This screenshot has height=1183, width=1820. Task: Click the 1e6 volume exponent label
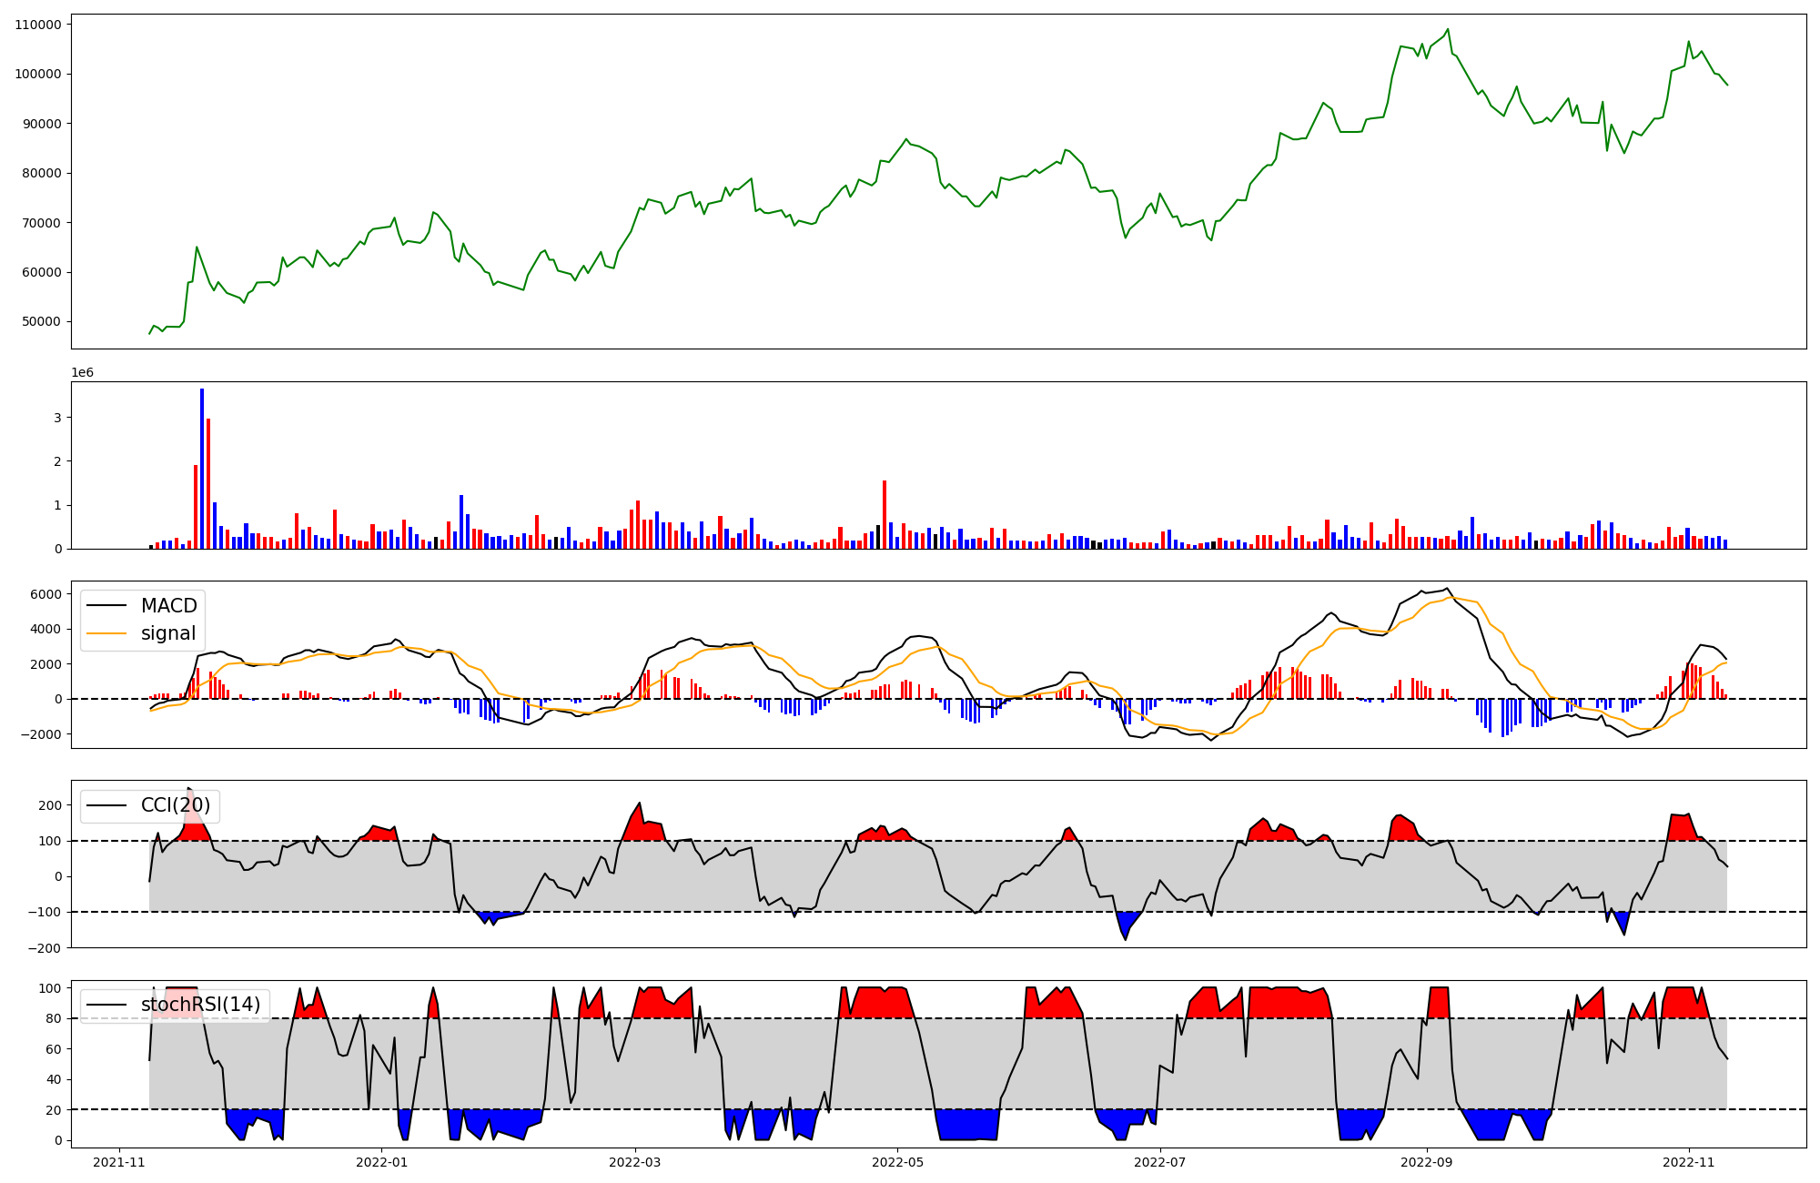[82, 373]
